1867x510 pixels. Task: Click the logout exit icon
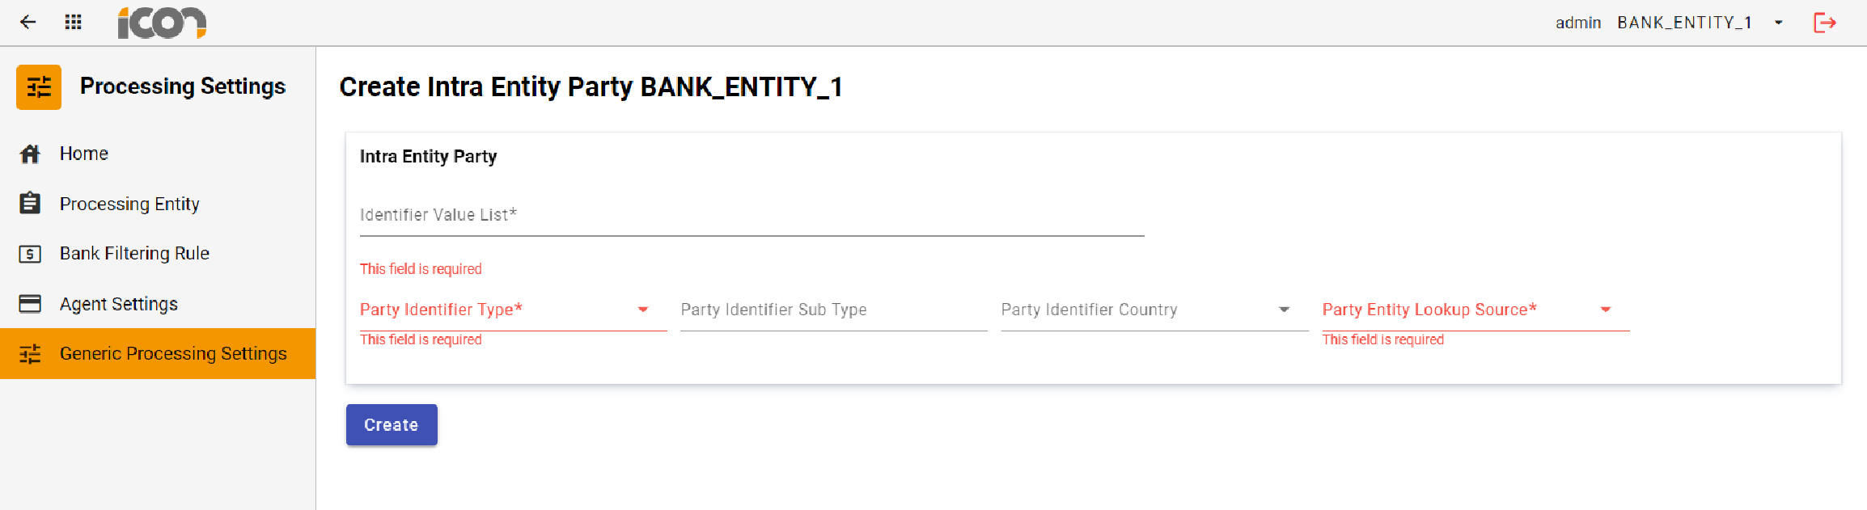point(1826,22)
